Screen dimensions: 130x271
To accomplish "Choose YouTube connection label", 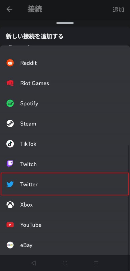I will pos(31,225).
